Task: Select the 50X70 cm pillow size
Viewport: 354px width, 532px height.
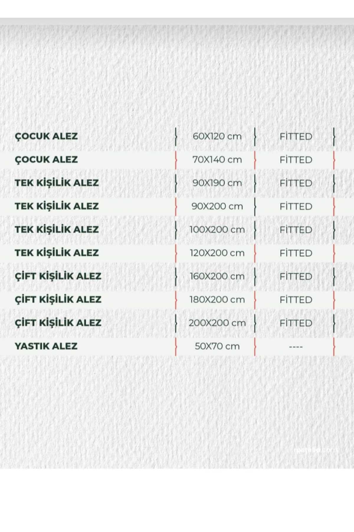Action: click(217, 346)
